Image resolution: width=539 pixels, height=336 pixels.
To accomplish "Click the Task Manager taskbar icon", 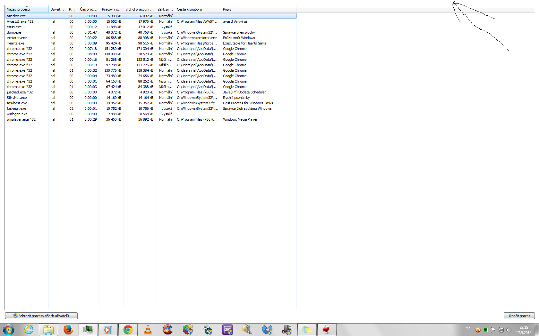I will click(x=88, y=330).
